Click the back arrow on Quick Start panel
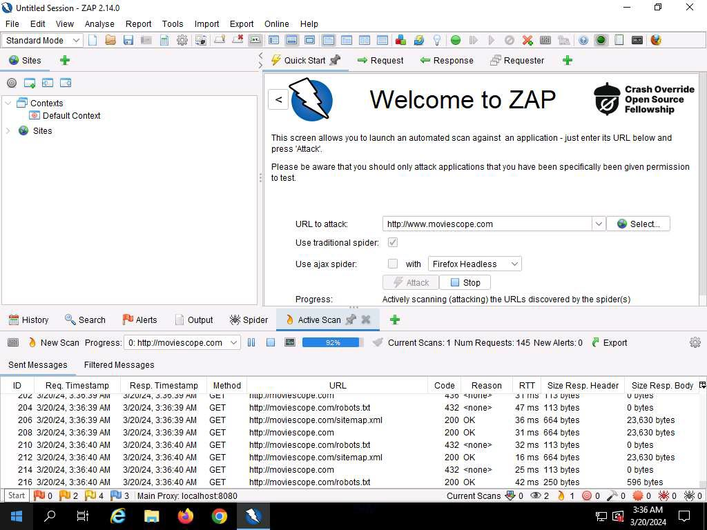This screenshot has height=530, width=707. 278,99
